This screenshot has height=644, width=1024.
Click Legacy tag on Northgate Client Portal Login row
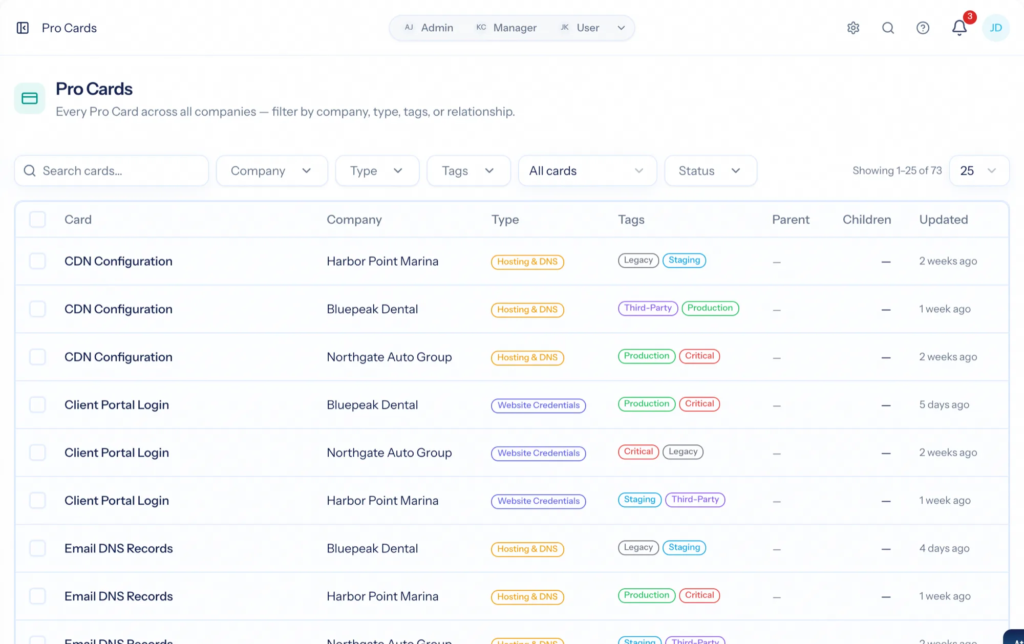coord(683,452)
